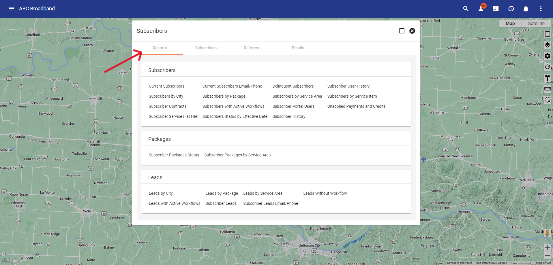Zoom out the map with minus button

pos(547,255)
